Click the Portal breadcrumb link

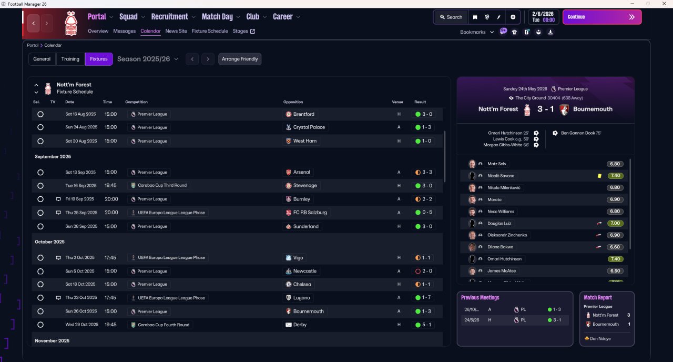point(33,45)
